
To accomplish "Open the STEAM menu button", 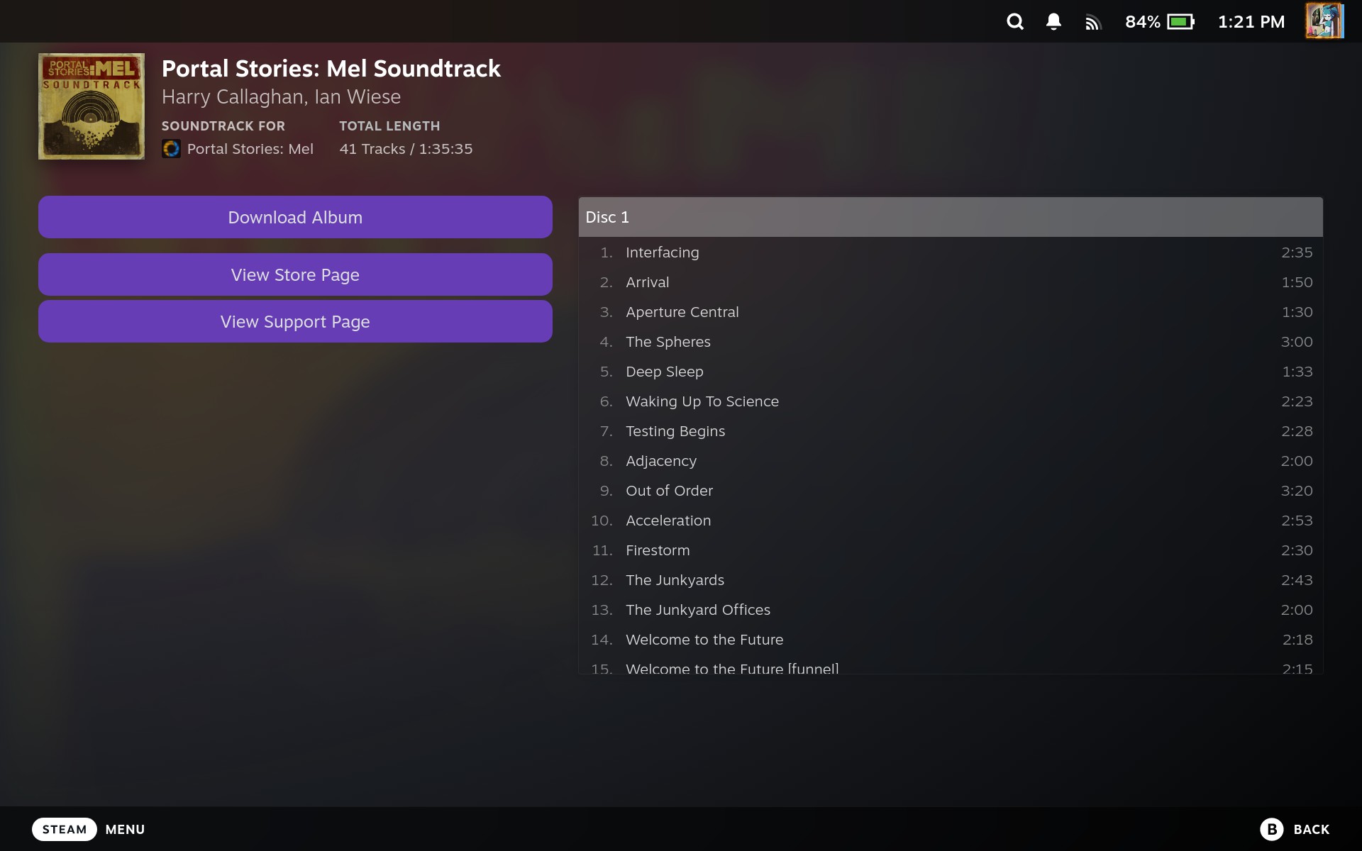I will click(65, 829).
